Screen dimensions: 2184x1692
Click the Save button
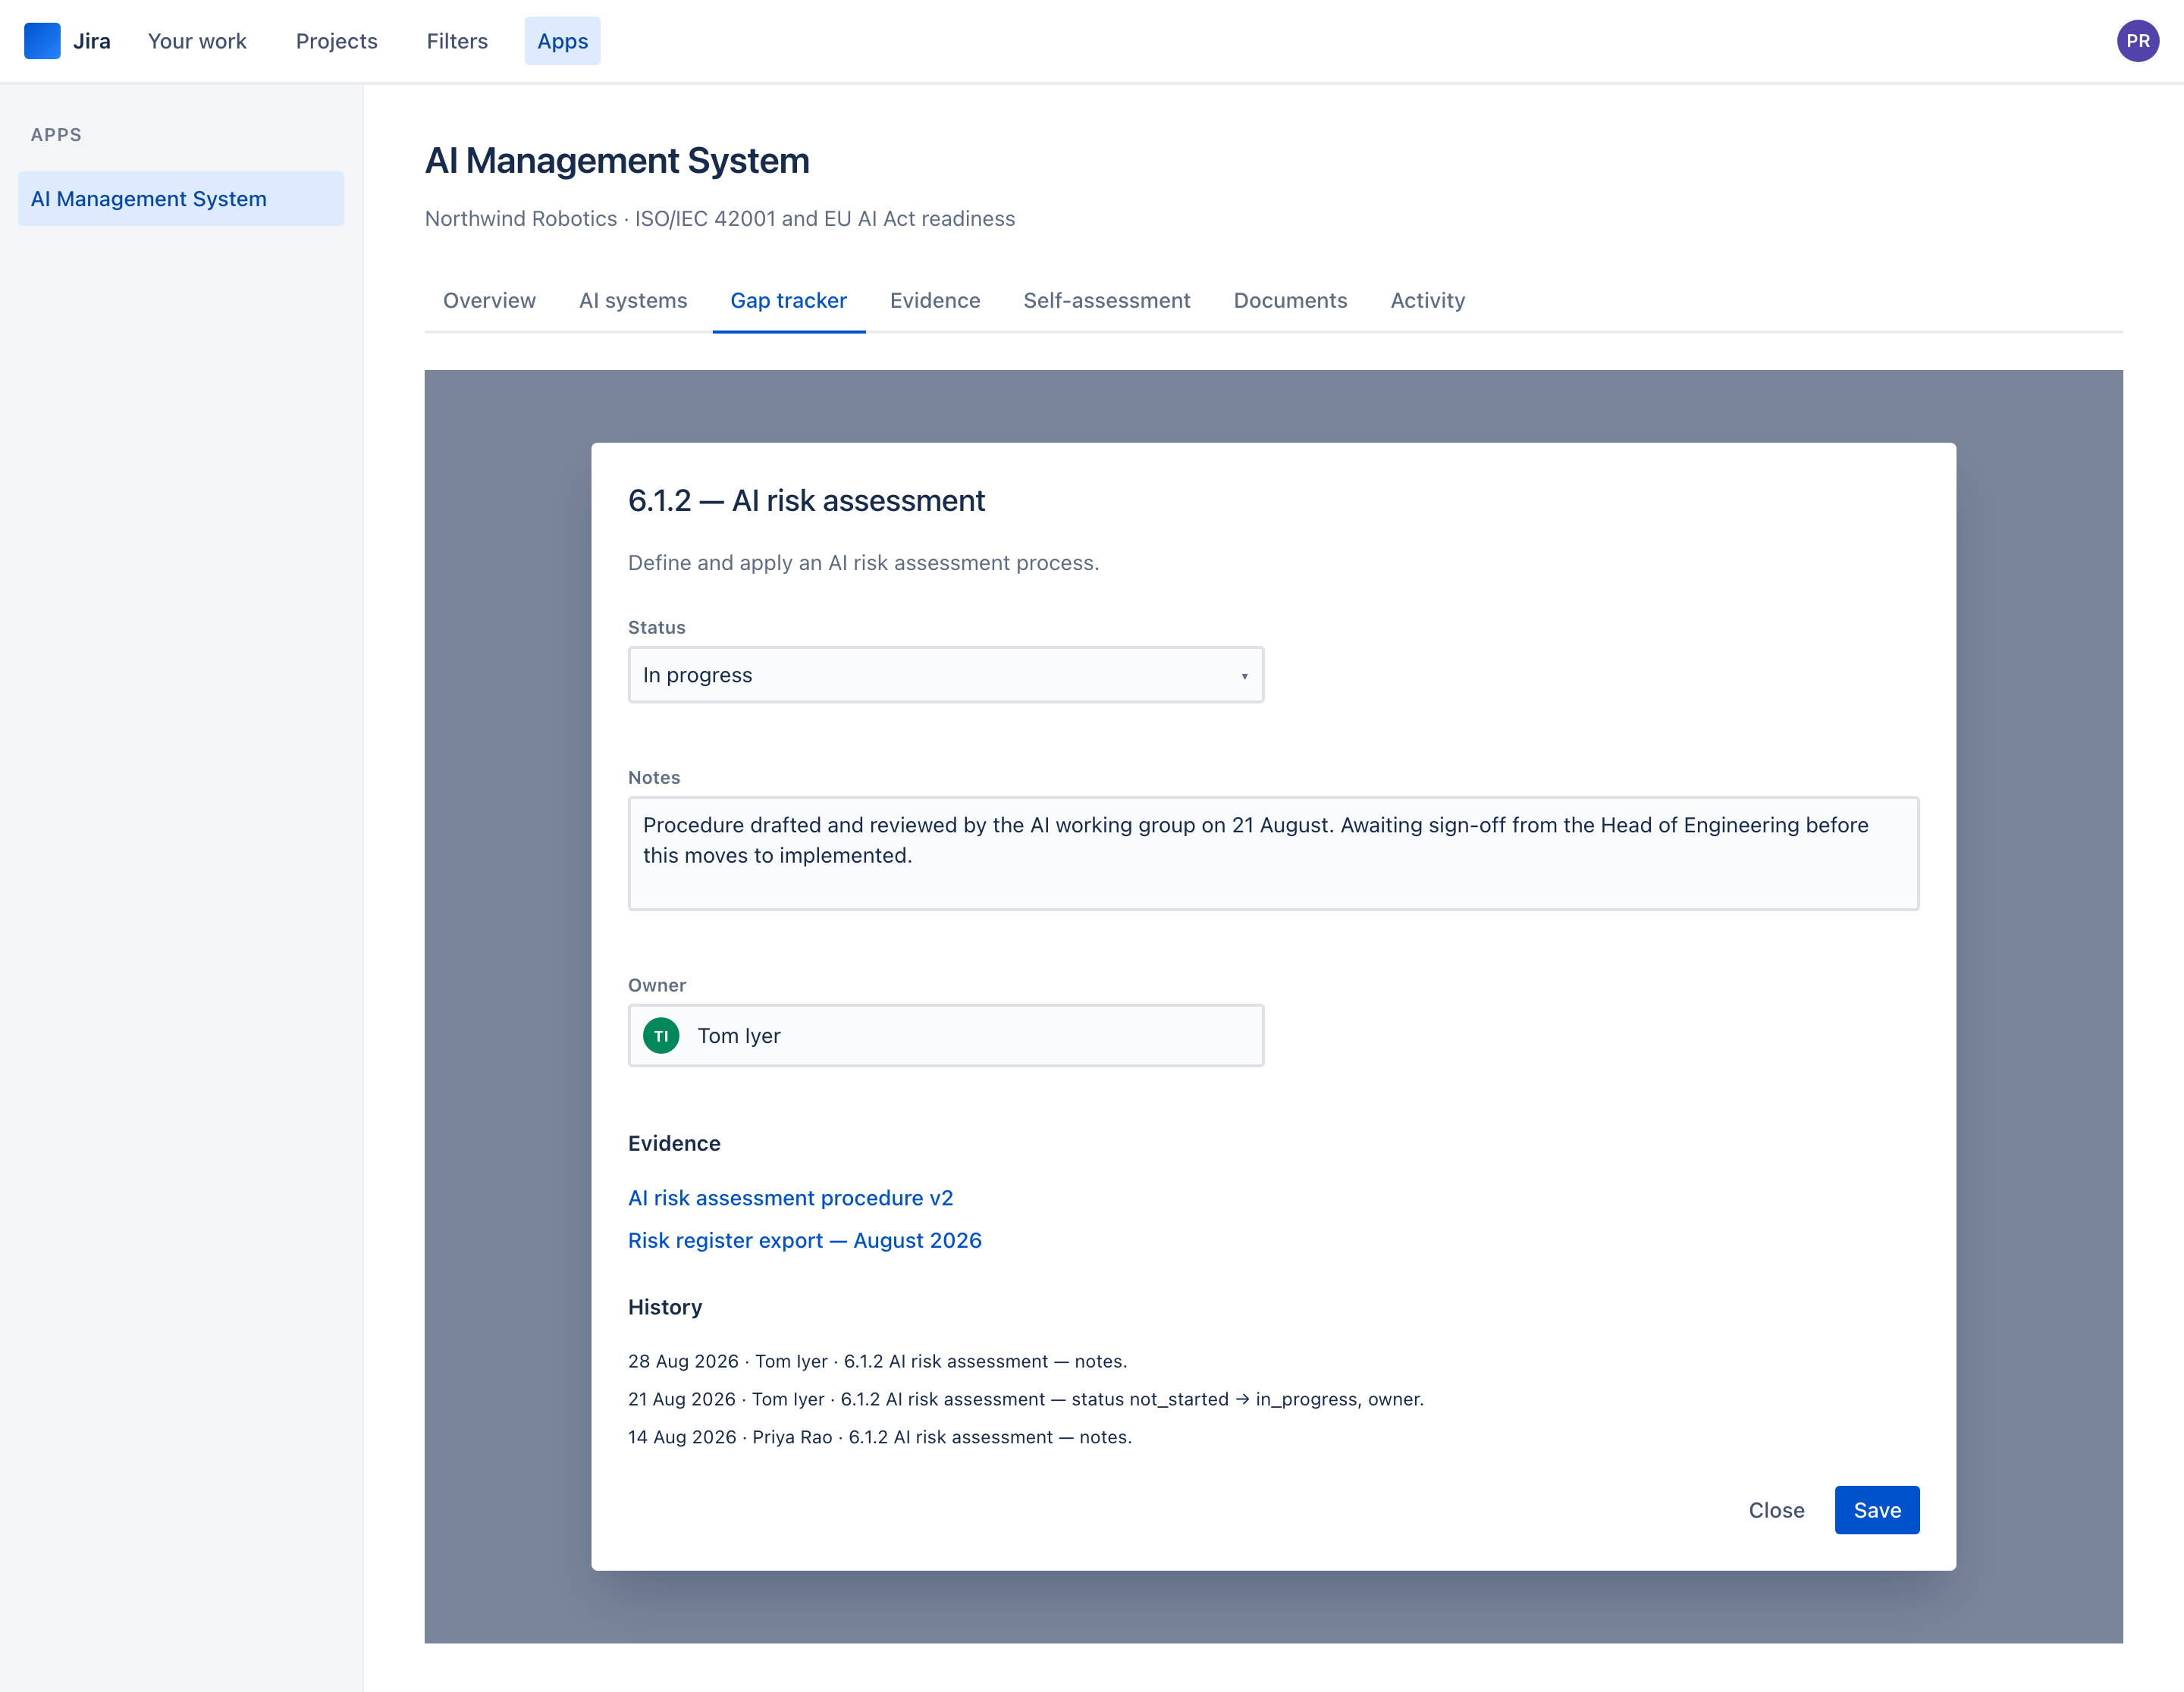[x=1876, y=1509]
